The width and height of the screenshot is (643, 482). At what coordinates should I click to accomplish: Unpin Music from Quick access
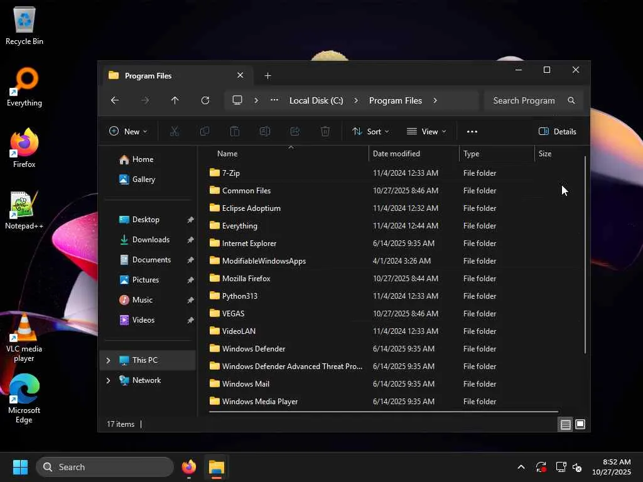click(x=190, y=300)
